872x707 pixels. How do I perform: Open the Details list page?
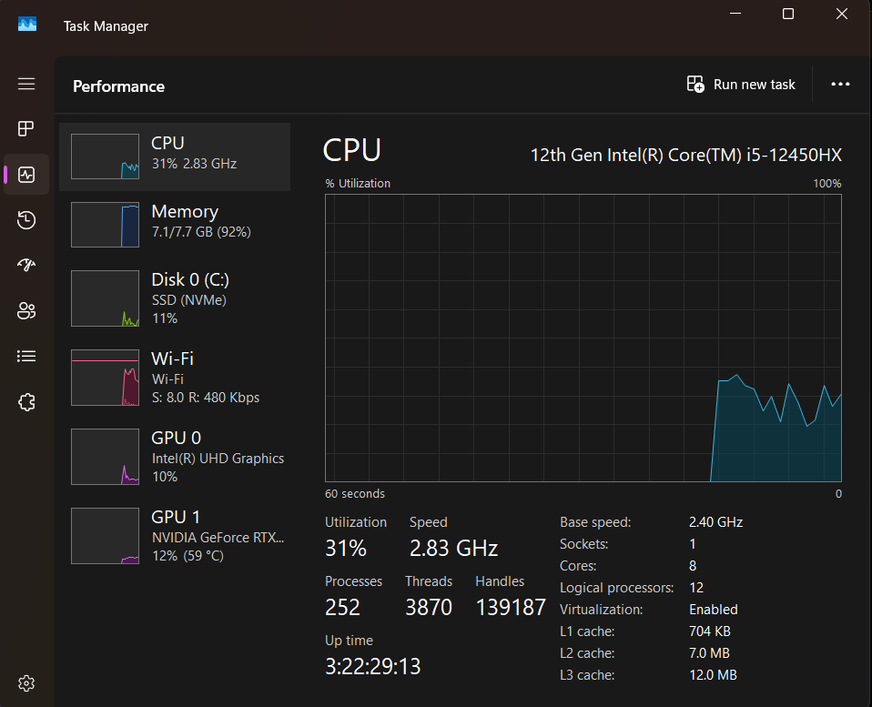[26, 356]
